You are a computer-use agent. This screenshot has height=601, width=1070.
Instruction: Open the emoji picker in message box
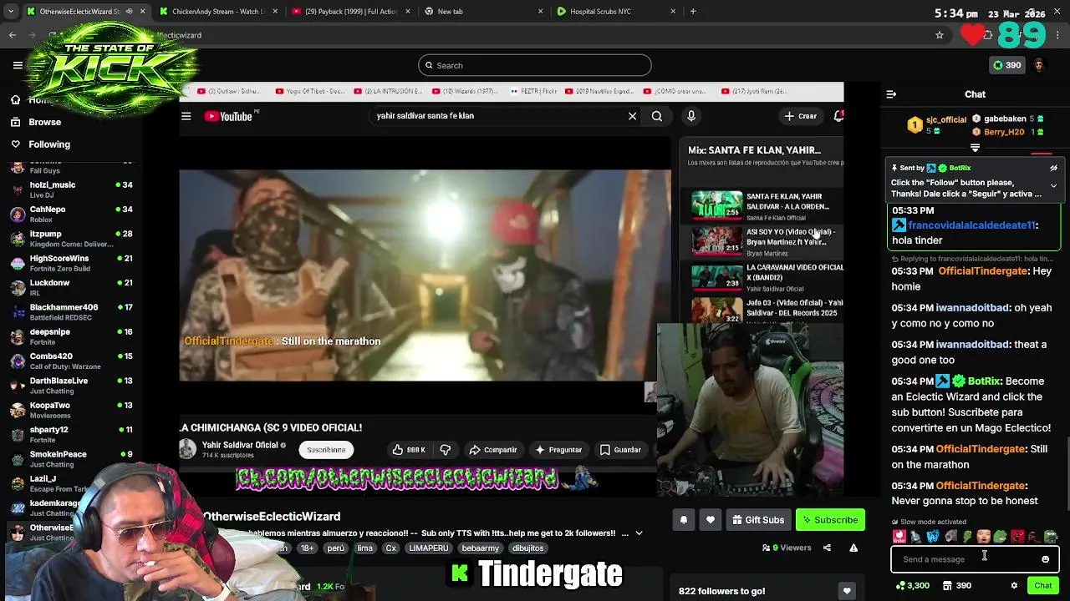click(x=1045, y=559)
